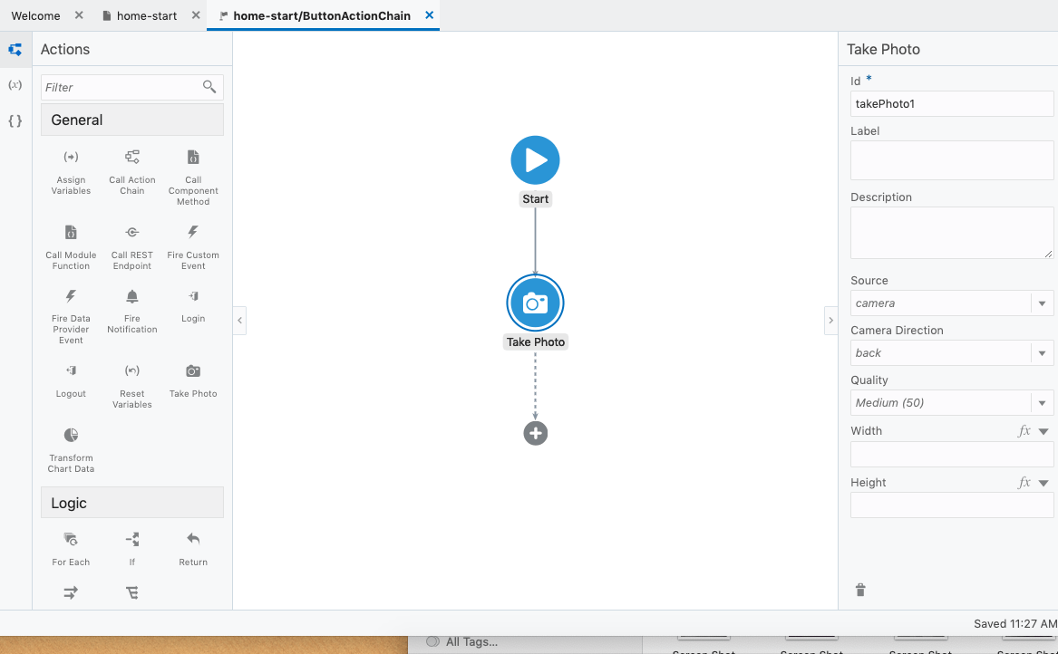Screen dimensions: 1058x654
Task: Click the Assign Variables action icon
Action: [71, 158]
